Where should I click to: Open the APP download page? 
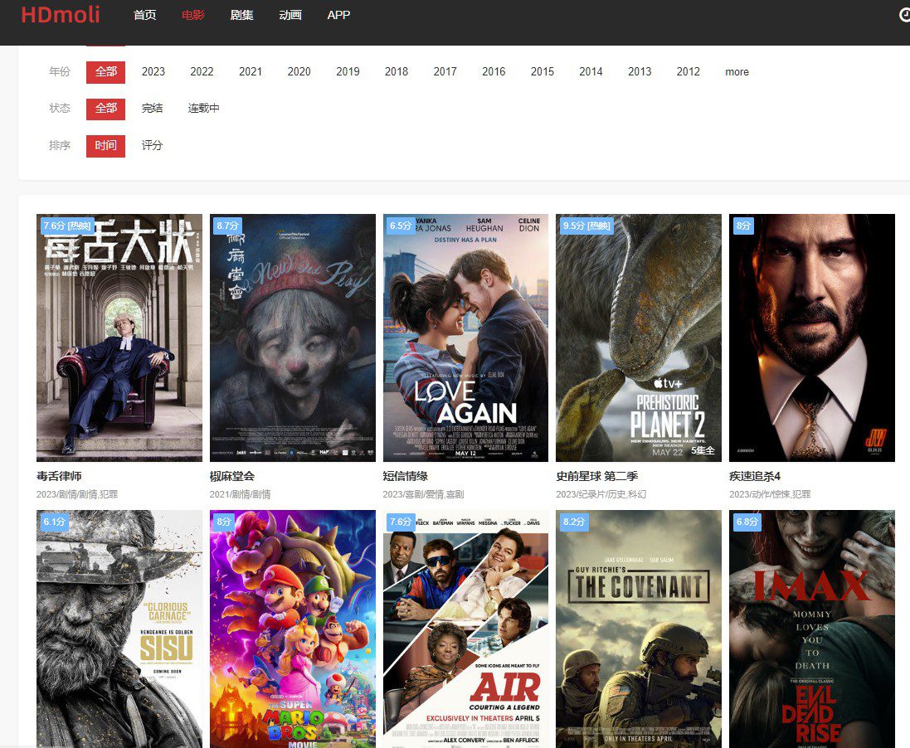point(338,15)
